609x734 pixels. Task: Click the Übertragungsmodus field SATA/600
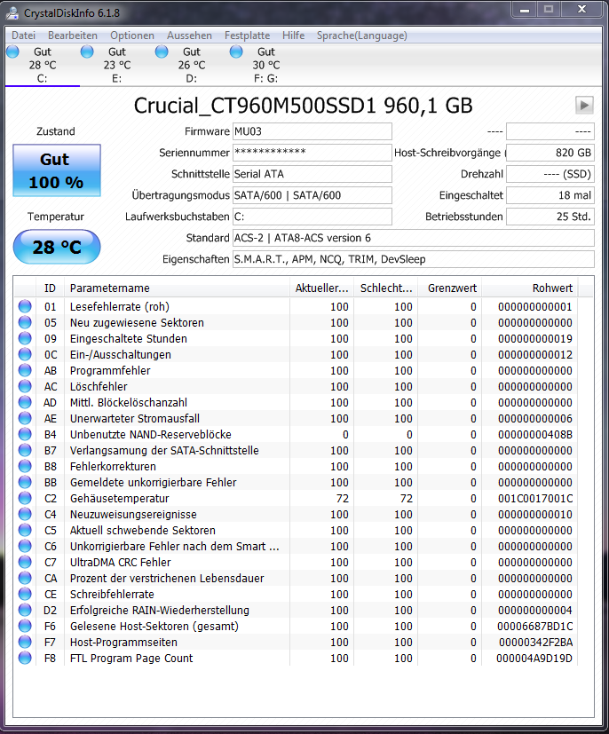click(312, 195)
